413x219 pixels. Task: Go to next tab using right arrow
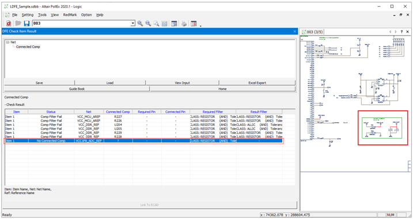click(396, 32)
